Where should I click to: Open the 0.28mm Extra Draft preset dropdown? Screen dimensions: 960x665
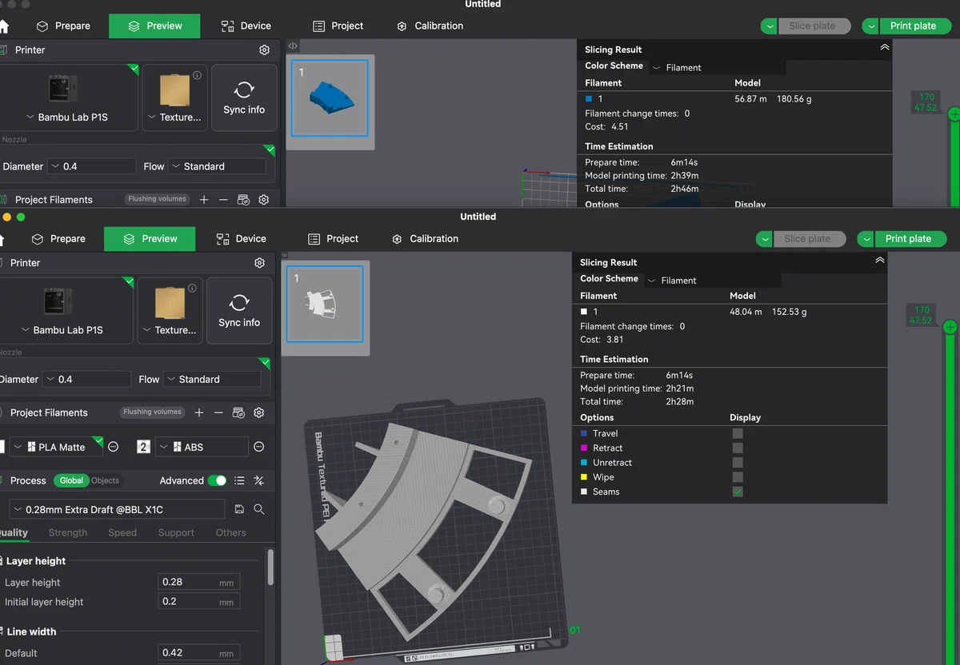117,509
